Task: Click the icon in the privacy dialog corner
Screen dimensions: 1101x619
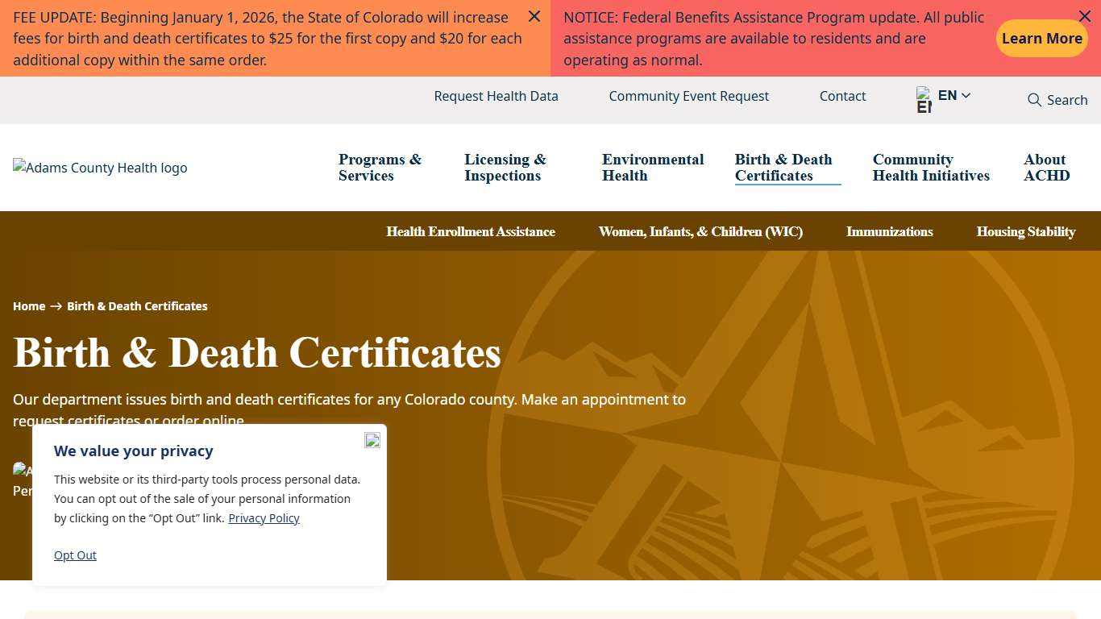Action: [372, 440]
